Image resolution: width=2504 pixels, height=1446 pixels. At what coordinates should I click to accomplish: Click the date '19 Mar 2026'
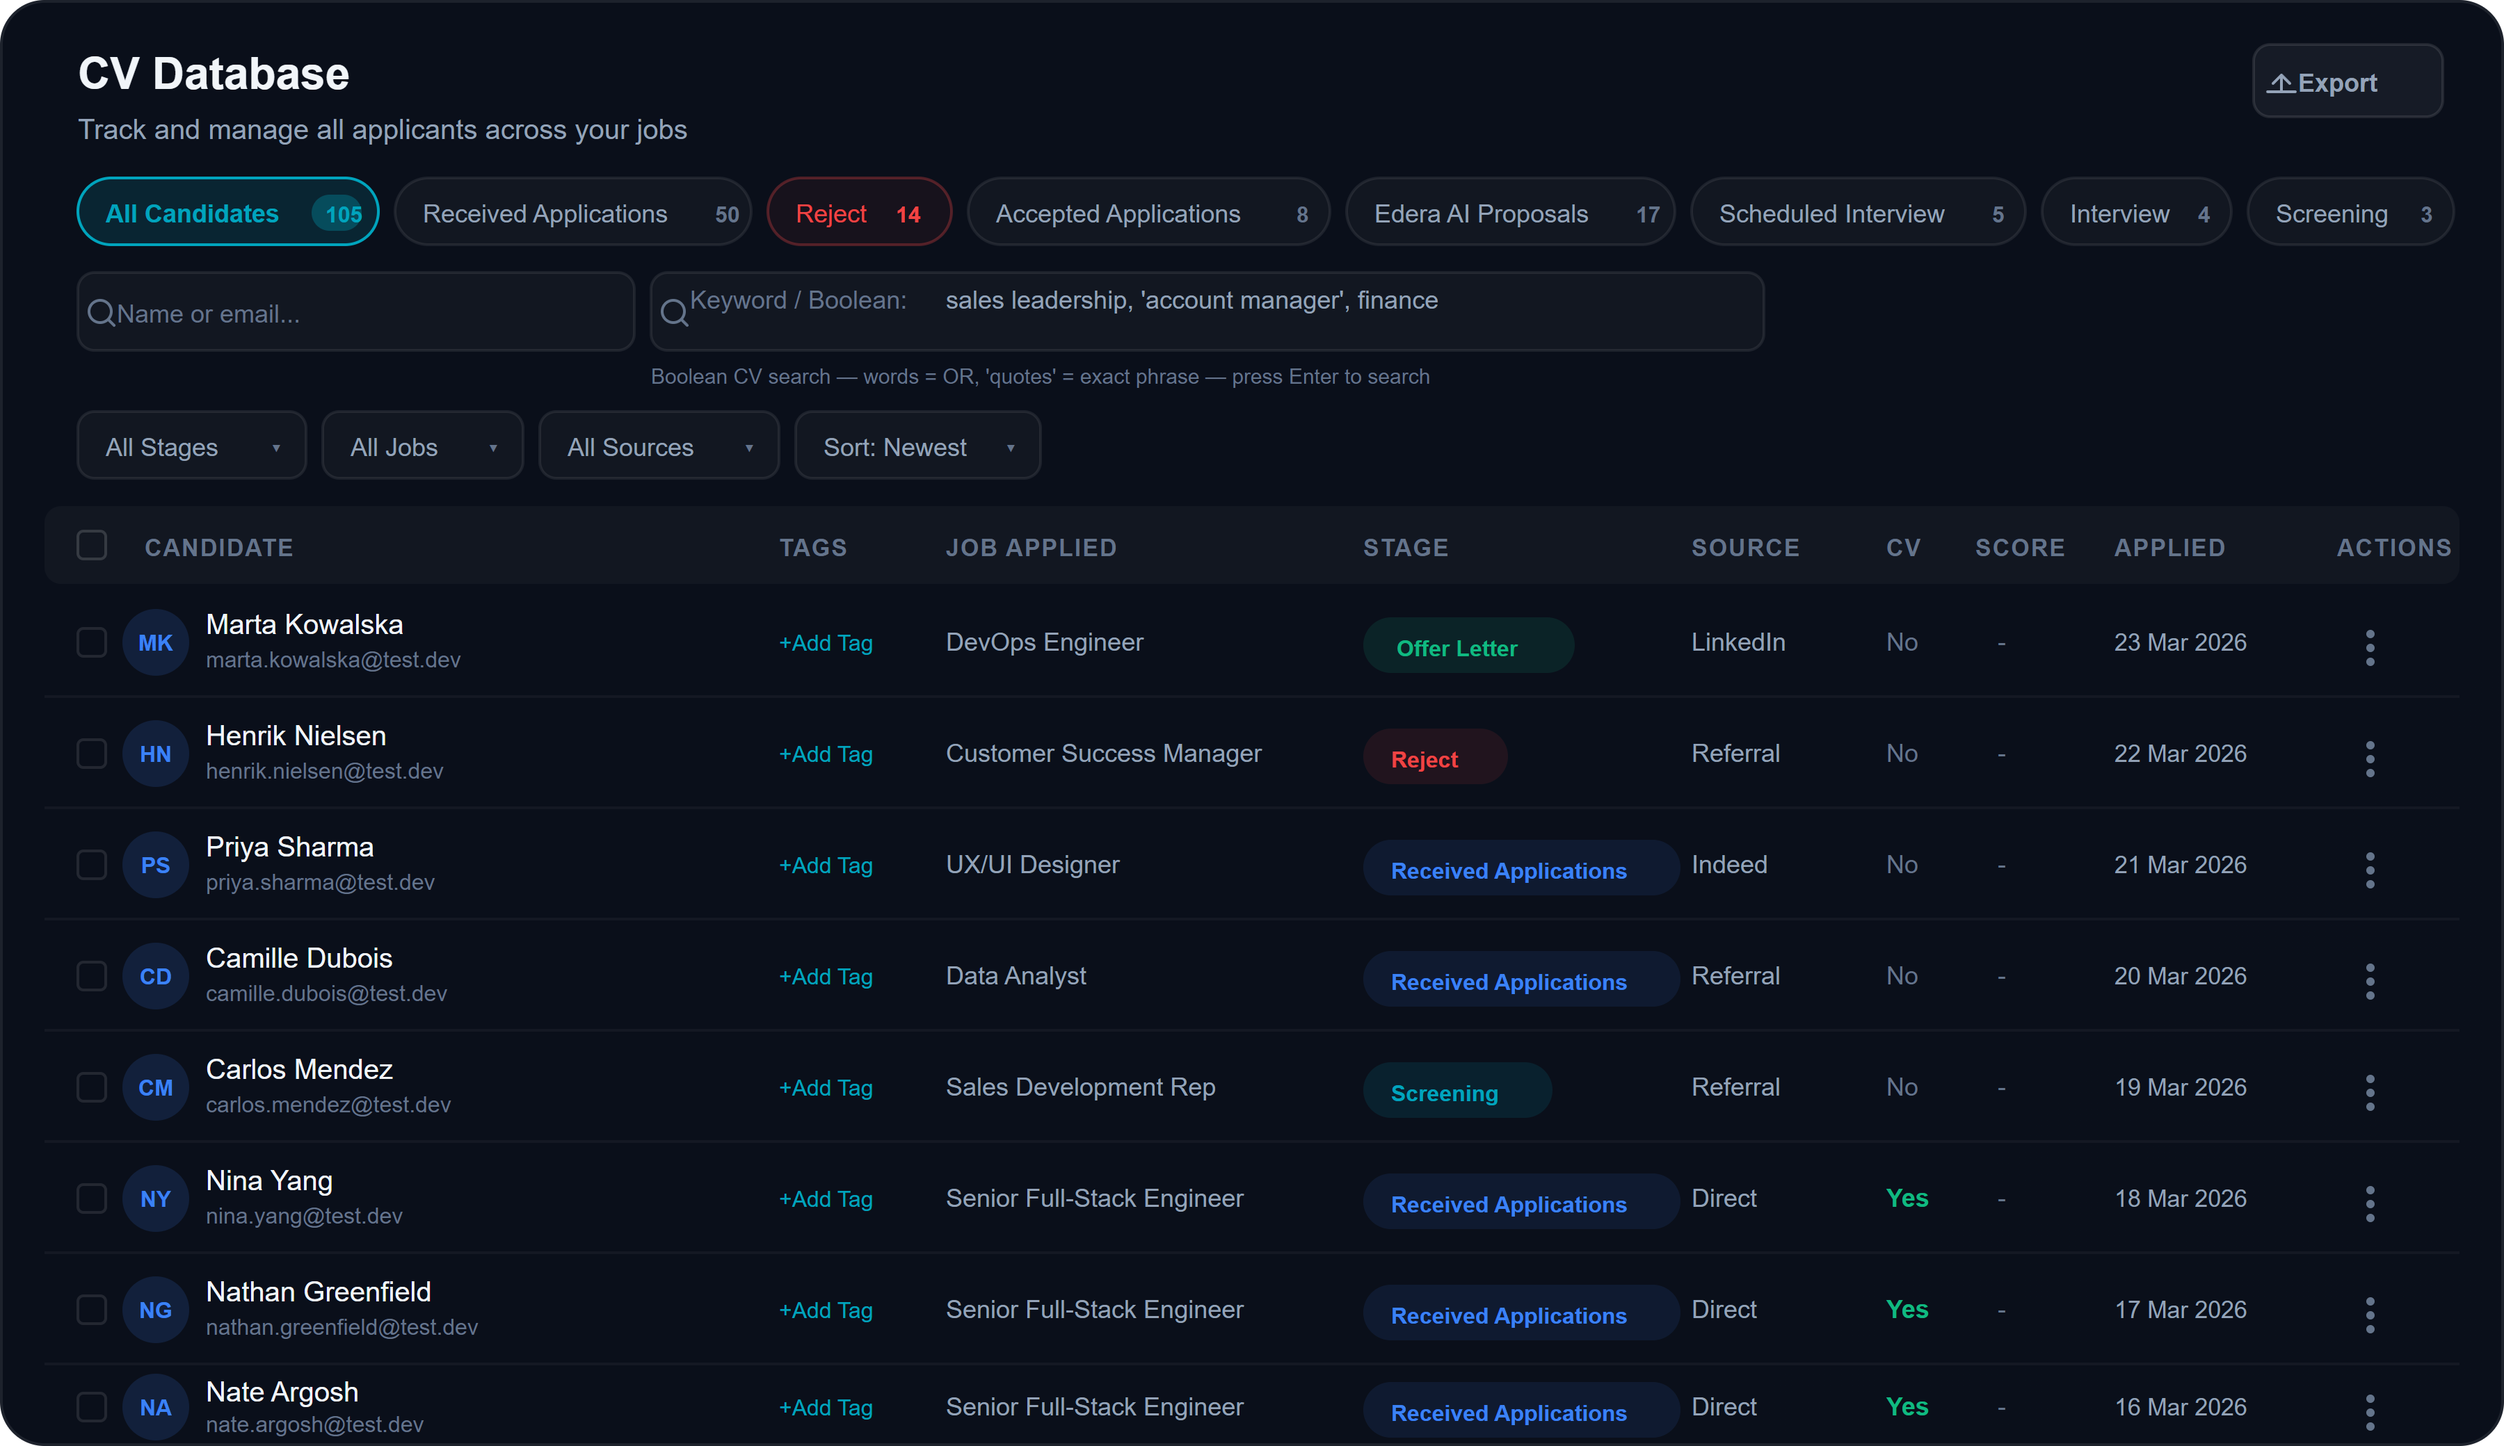click(x=2180, y=1087)
